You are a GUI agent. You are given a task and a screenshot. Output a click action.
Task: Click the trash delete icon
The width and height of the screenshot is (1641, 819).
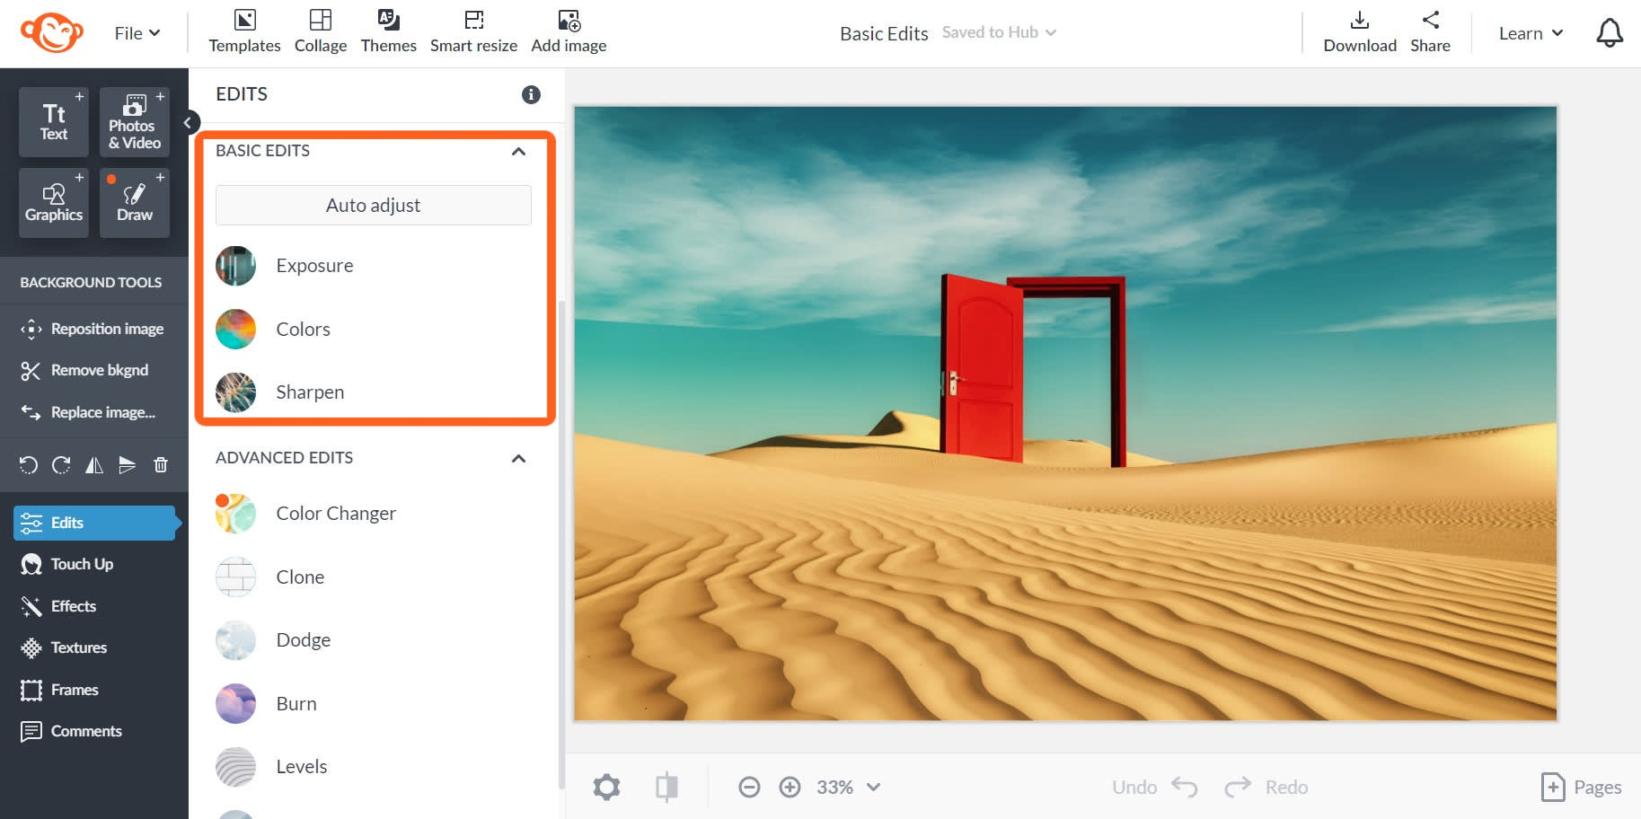tap(161, 464)
